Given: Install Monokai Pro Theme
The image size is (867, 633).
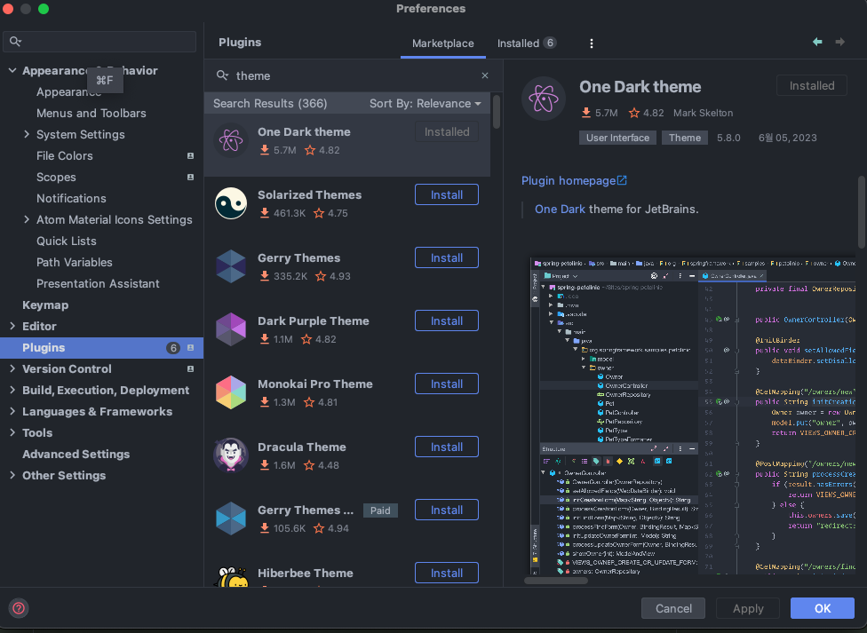Looking at the screenshot, I should click(x=447, y=384).
